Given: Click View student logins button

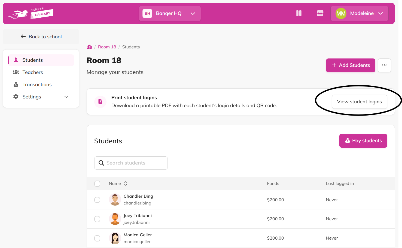Looking at the screenshot, I should 360,102.
